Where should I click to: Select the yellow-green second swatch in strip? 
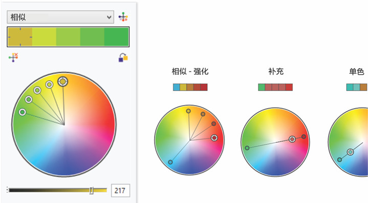pos(44,37)
